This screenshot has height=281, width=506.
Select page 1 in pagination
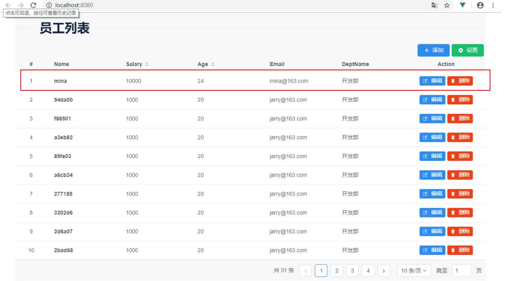click(321, 271)
